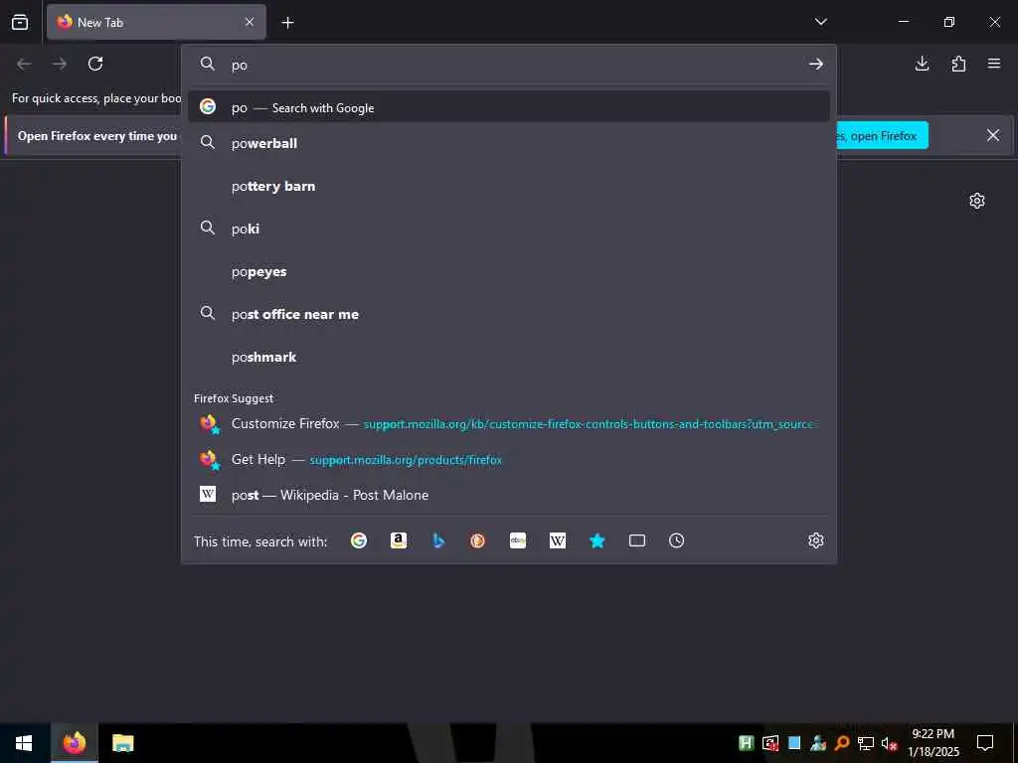The image size is (1018, 763).
Task: Reload the current page
Action: (x=95, y=64)
